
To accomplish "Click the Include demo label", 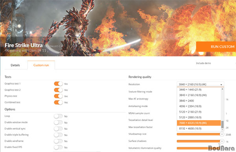I will tap(203, 63).
